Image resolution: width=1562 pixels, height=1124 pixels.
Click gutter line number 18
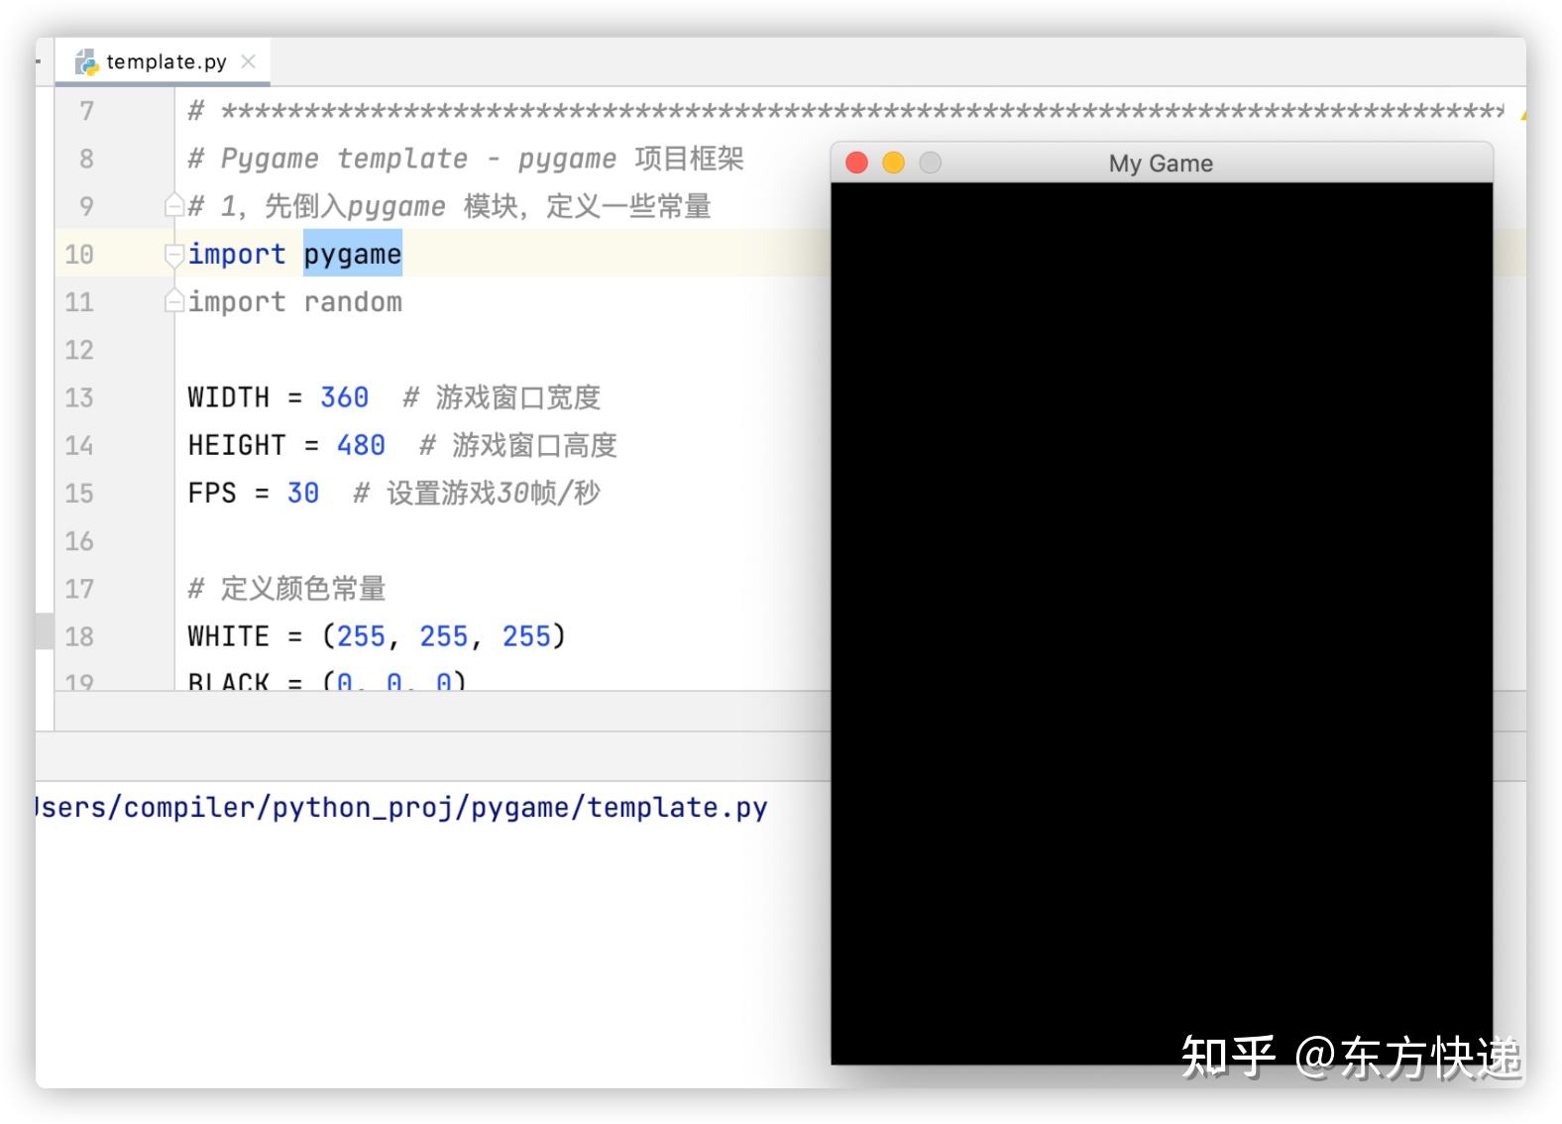[79, 636]
